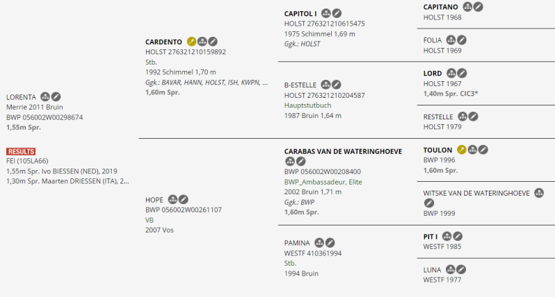Viewport: 555px width, 297px height.
Task: Click the edit pencil under WITSKE VAN DE WATERINGHOEVE
Action: [428, 203]
